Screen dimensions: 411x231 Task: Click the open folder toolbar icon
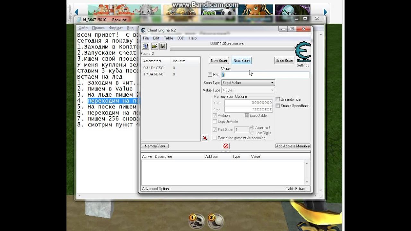(x=154, y=47)
